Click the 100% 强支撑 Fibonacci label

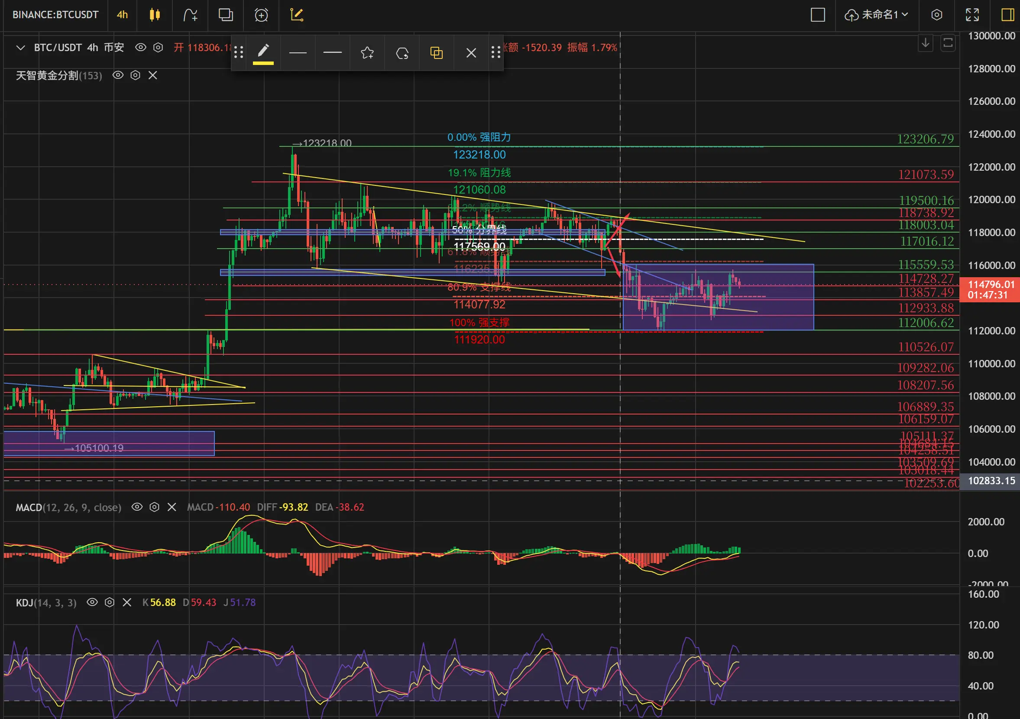479,322
